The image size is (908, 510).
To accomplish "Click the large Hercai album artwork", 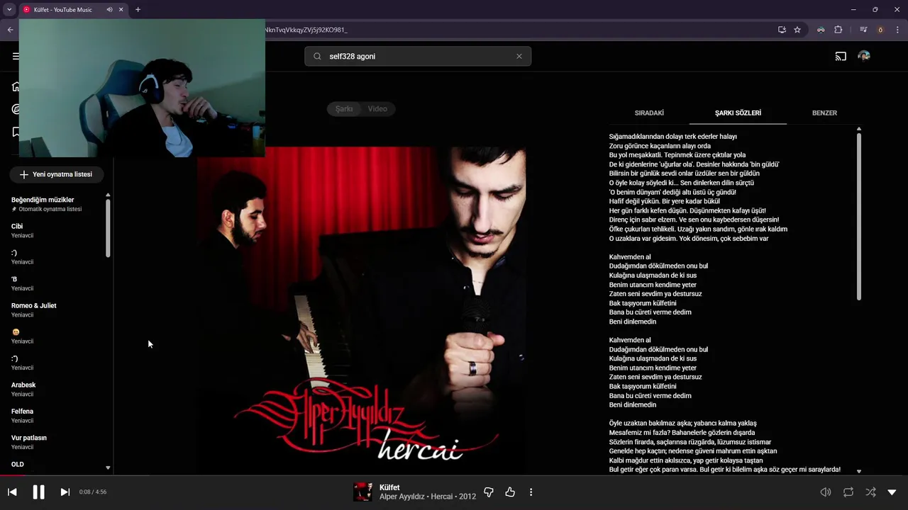I will [362, 309].
